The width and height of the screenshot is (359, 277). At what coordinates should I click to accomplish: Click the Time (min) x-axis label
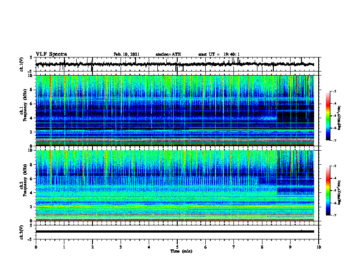click(181, 251)
